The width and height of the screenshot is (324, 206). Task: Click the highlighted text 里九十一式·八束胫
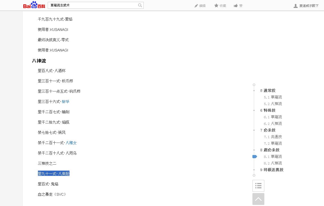click(x=54, y=174)
